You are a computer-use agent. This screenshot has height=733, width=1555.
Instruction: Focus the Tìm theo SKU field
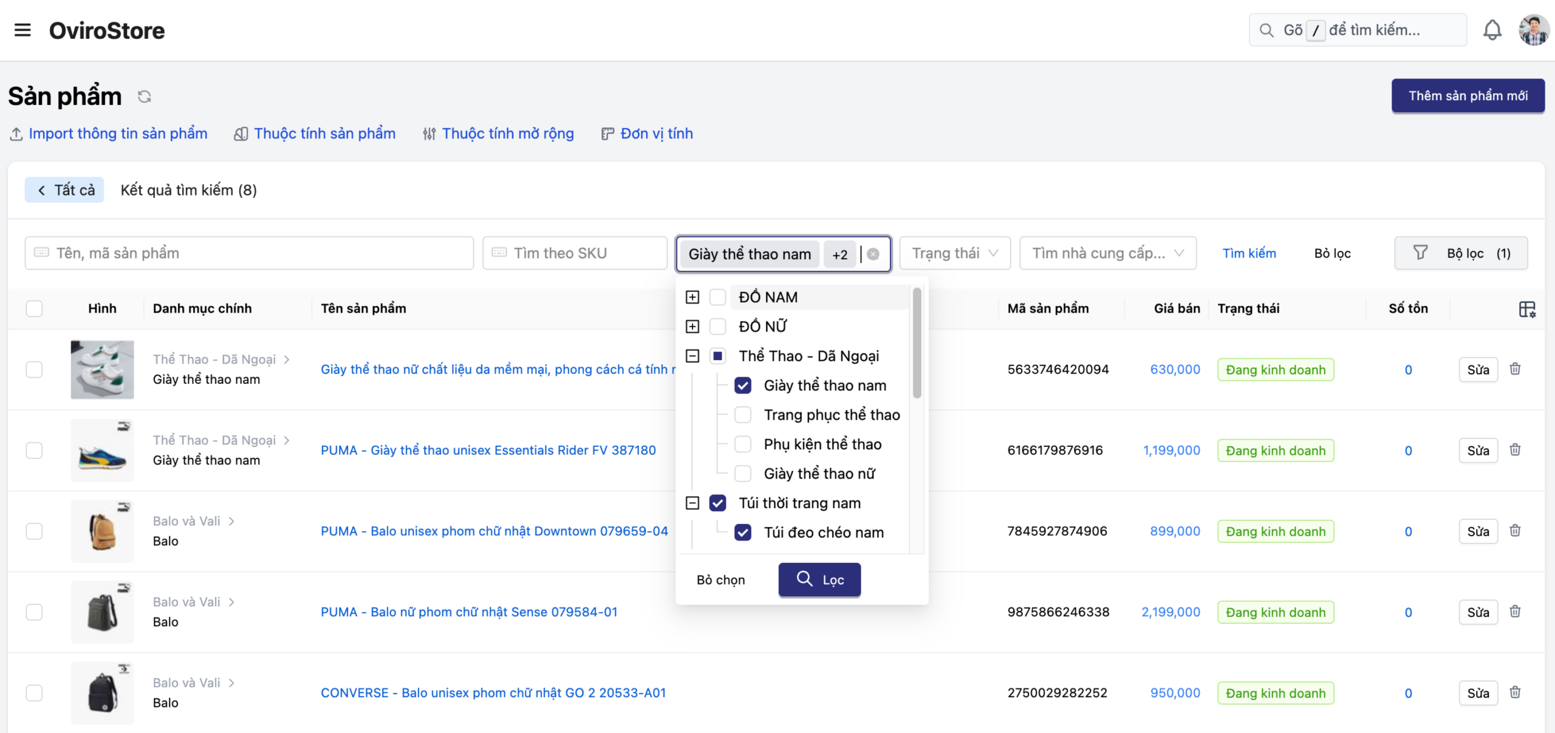coord(574,253)
